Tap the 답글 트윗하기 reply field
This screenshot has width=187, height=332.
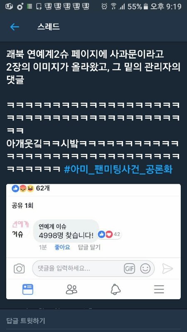[x=93, y=320]
